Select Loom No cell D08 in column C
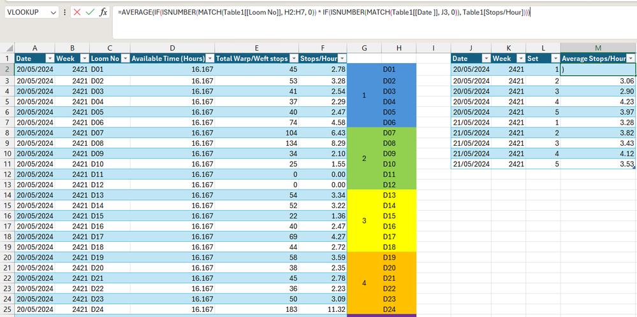 (110, 143)
